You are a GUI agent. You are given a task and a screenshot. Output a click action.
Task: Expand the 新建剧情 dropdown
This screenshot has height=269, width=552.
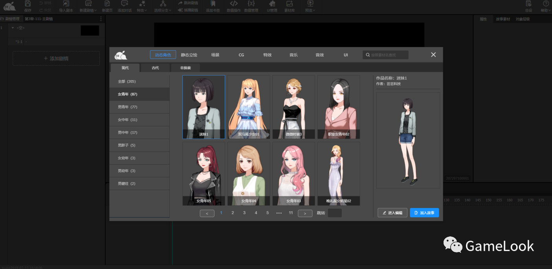point(88,6)
